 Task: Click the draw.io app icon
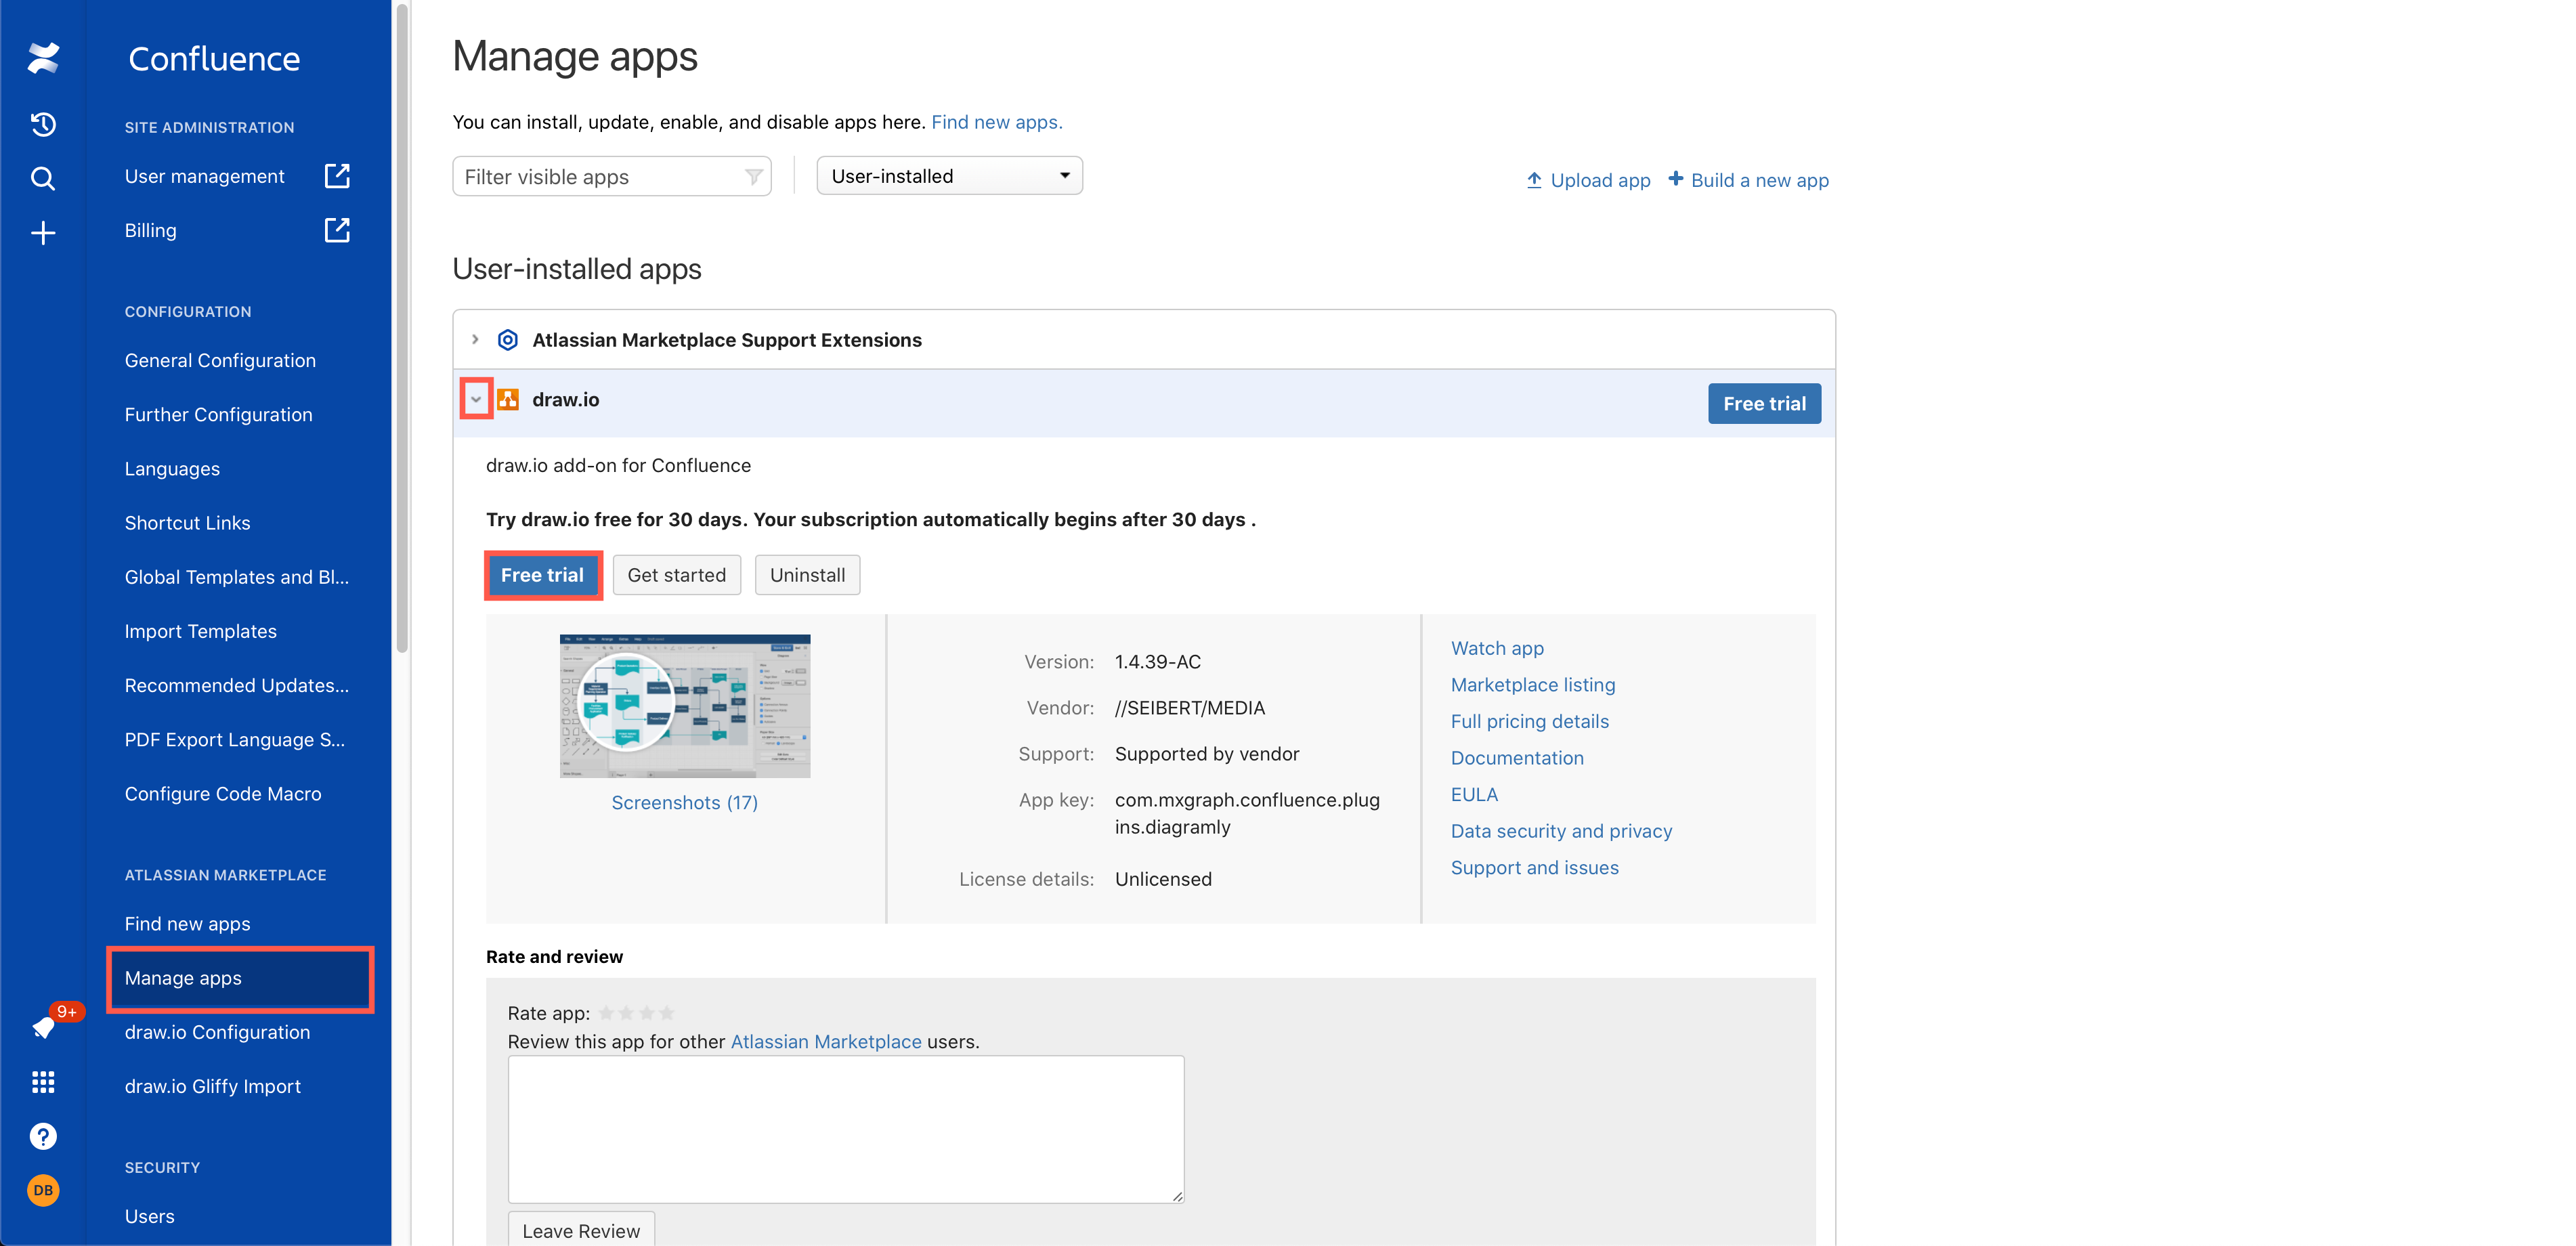[x=509, y=400]
